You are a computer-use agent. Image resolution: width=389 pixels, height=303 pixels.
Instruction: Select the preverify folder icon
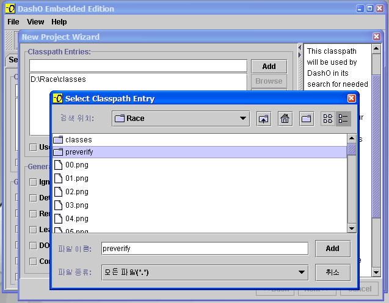pos(58,152)
